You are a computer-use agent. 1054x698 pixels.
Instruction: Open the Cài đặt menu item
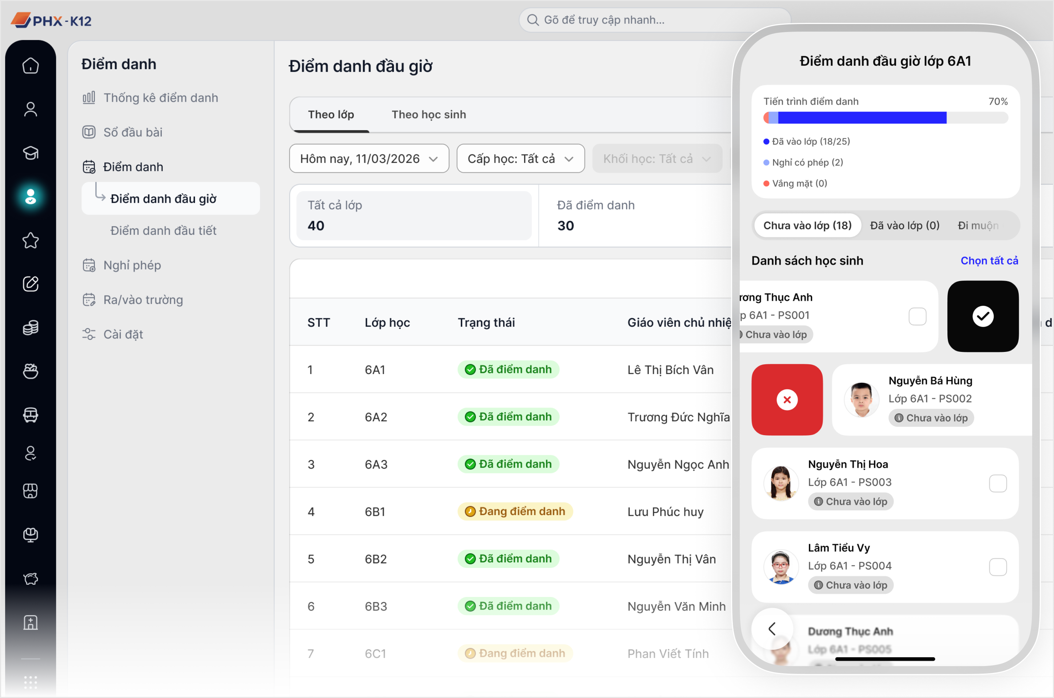tap(113, 334)
